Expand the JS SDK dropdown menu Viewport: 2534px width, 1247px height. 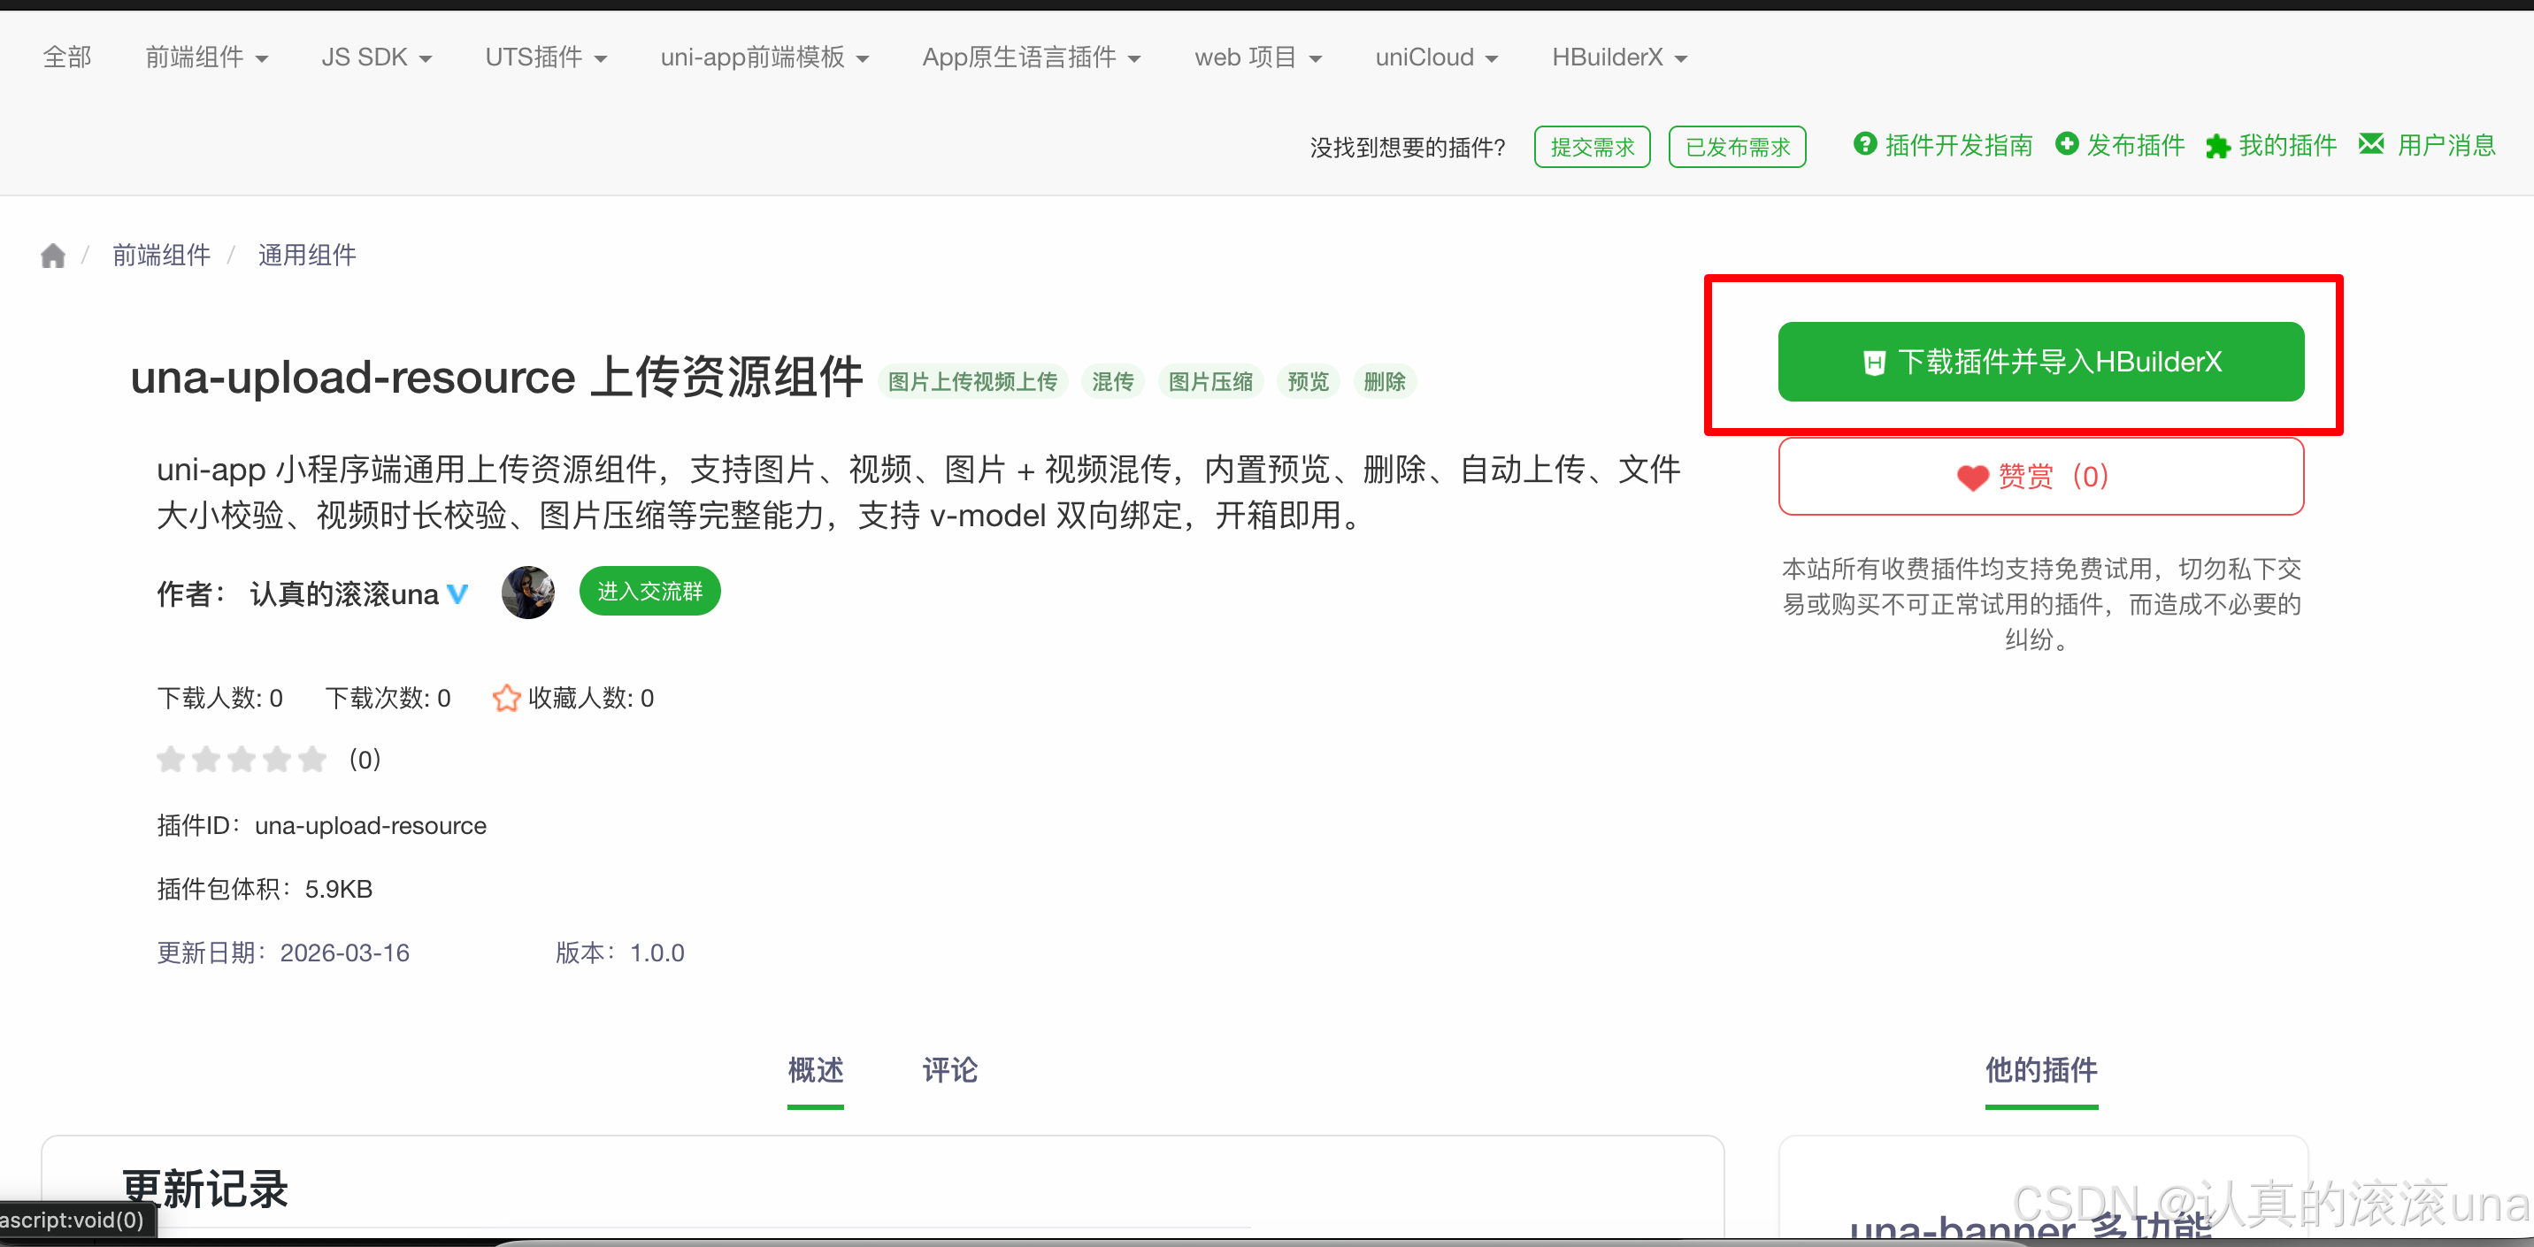pyautogui.click(x=377, y=57)
